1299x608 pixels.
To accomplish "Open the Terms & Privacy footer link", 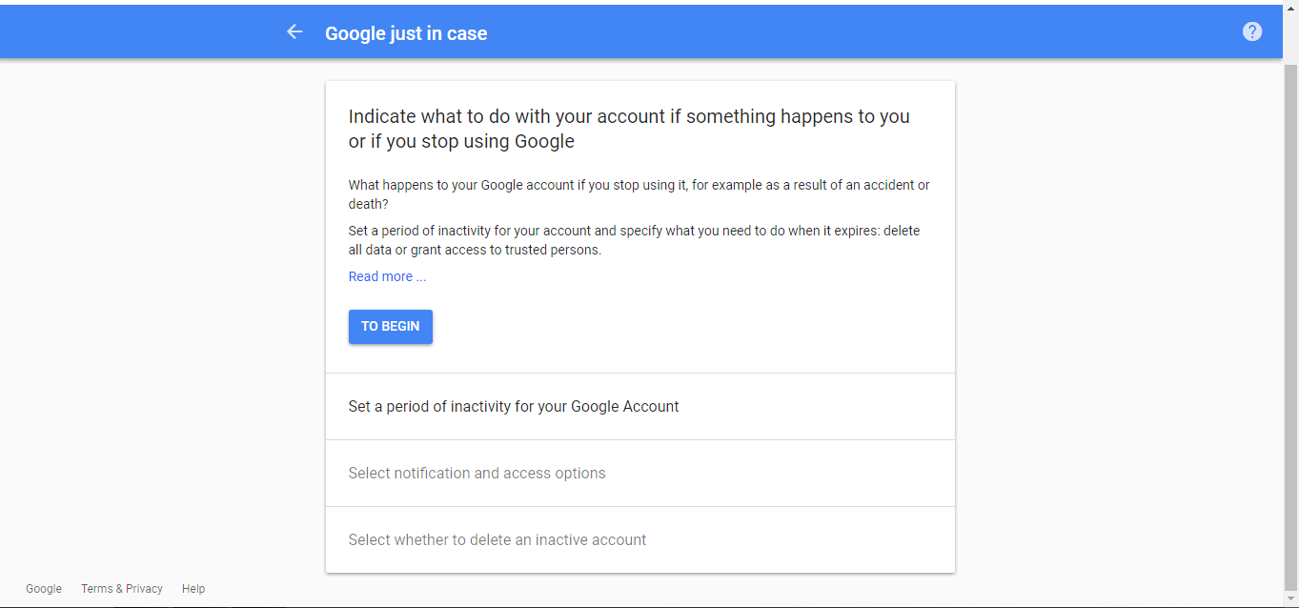I will [122, 589].
